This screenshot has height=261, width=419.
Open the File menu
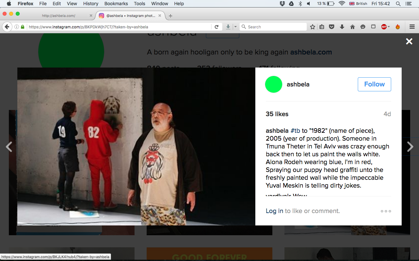pyautogui.click(x=43, y=4)
